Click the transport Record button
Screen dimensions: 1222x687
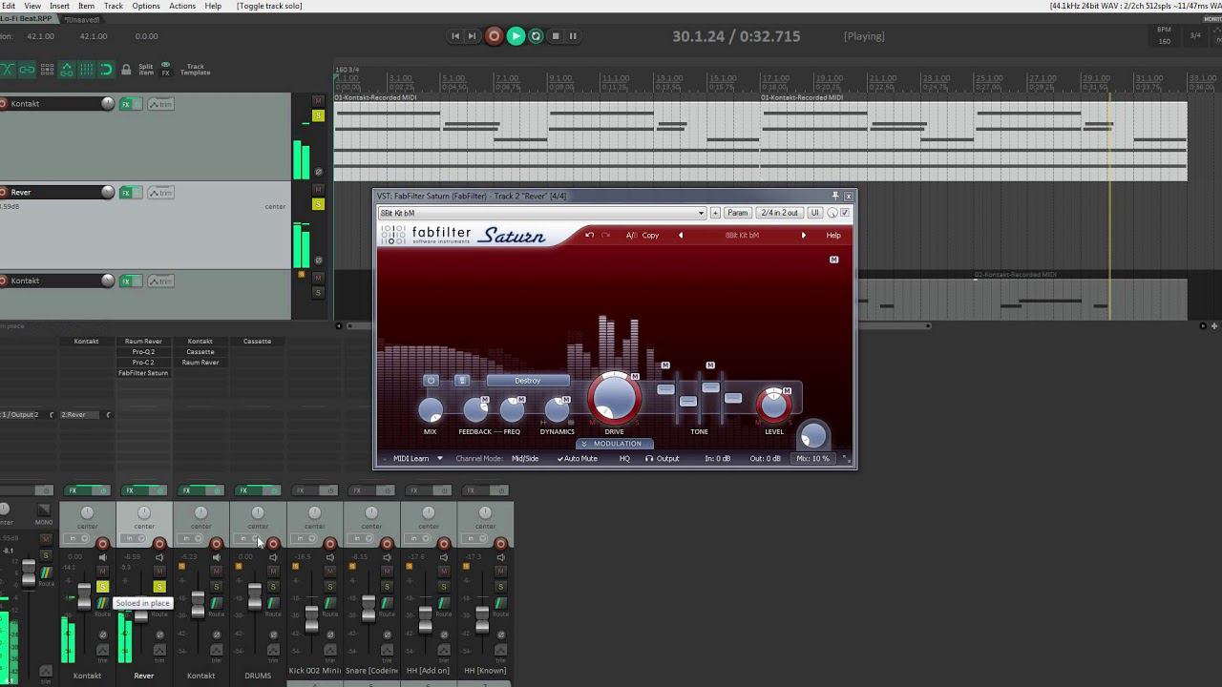coord(494,36)
